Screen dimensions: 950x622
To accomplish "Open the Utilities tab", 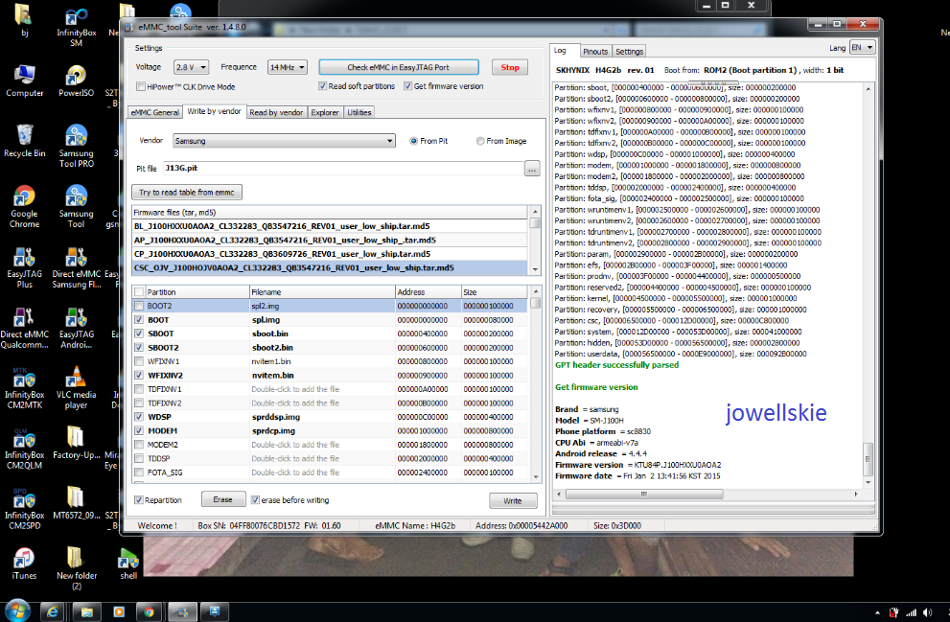I will pos(359,113).
